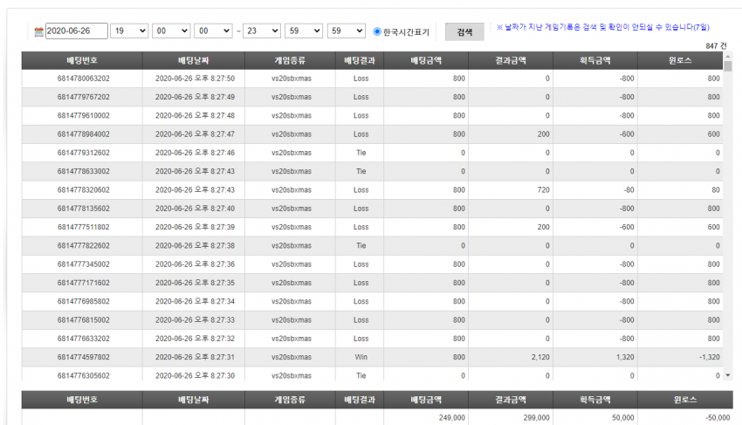This screenshot has height=425, width=742.
Task: Click 윈로스 header in summary table
Action: pos(685,400)
